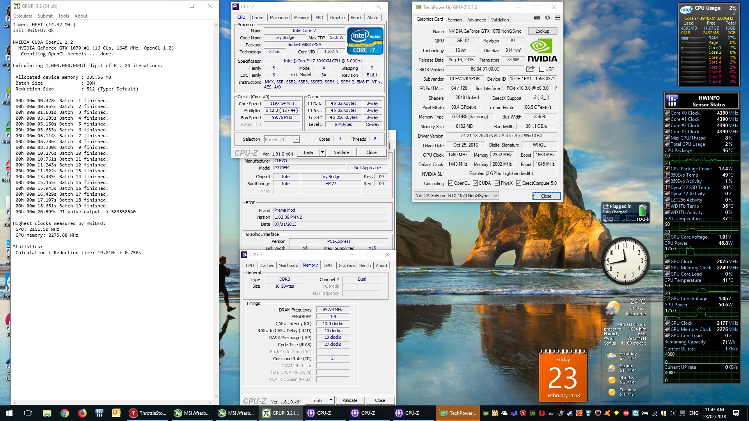Open the Submit menu in GPUPI
749x421 pixels.
(45, 16)
